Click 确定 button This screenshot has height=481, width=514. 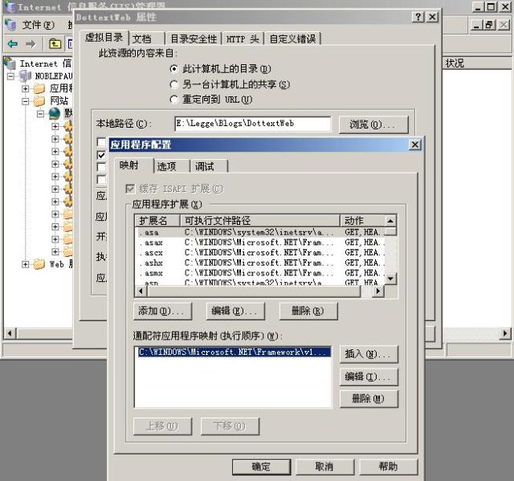point(261,467)
